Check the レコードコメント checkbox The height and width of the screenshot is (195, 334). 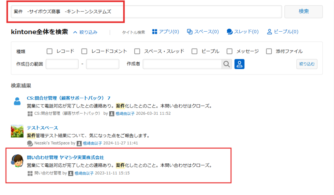[x=84, y=51]
